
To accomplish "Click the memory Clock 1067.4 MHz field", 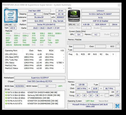I will pyautogui.click(x=81, y=89).
